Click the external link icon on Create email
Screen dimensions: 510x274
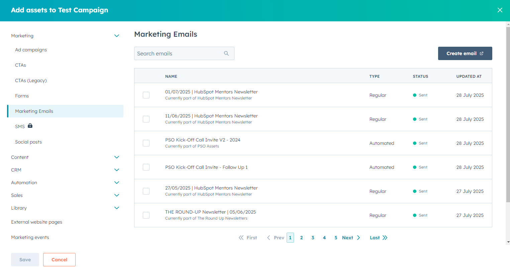tap(482, 53)
